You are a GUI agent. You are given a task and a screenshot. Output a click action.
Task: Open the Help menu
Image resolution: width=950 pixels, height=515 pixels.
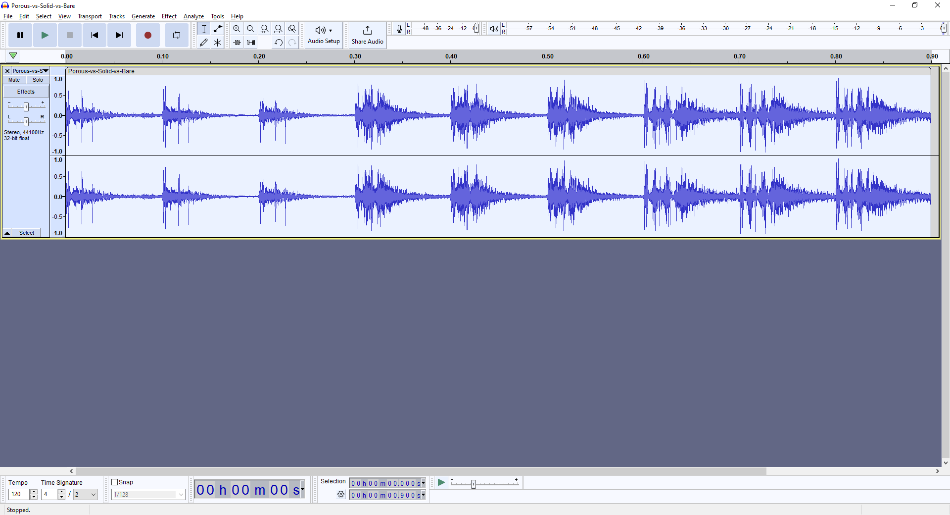(237, 16)
